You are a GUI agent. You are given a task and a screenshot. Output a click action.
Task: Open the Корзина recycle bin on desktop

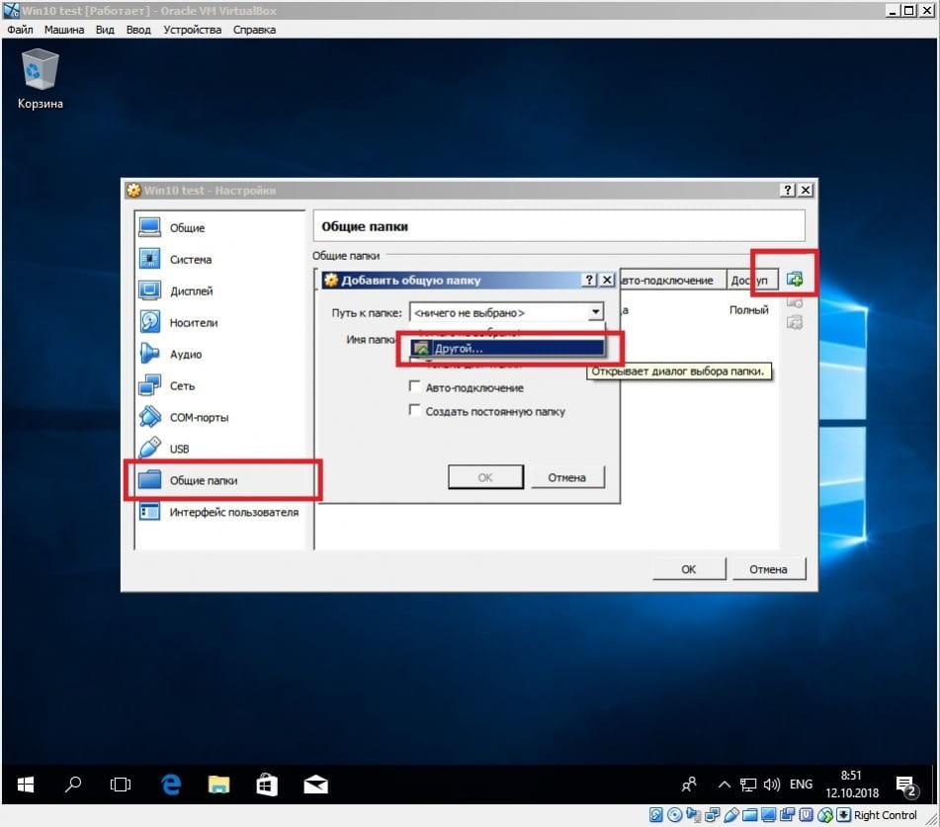(41, 79)
